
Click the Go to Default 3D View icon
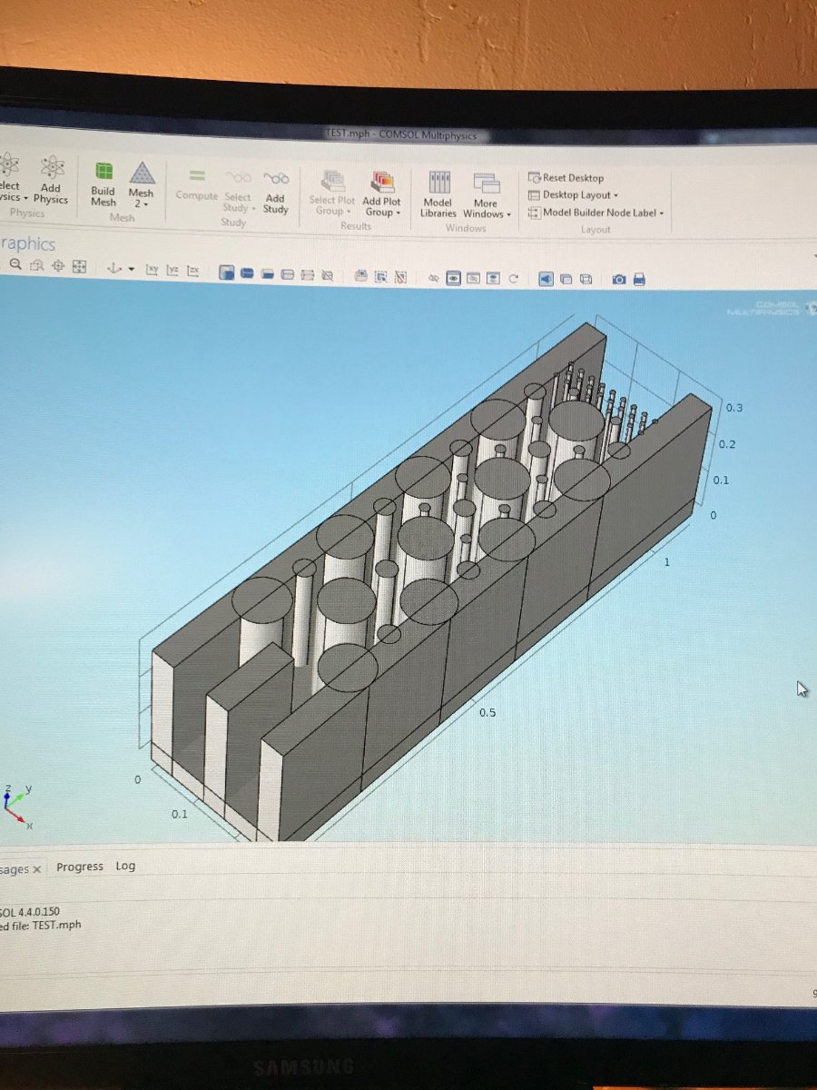[x=114, y=268]
